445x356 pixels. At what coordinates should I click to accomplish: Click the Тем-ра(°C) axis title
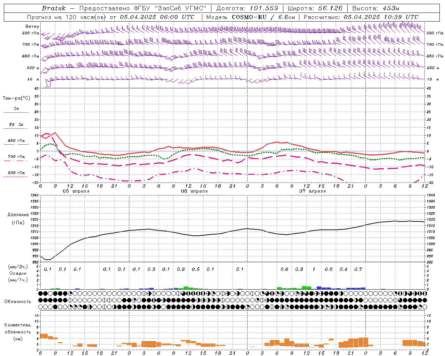16,98
